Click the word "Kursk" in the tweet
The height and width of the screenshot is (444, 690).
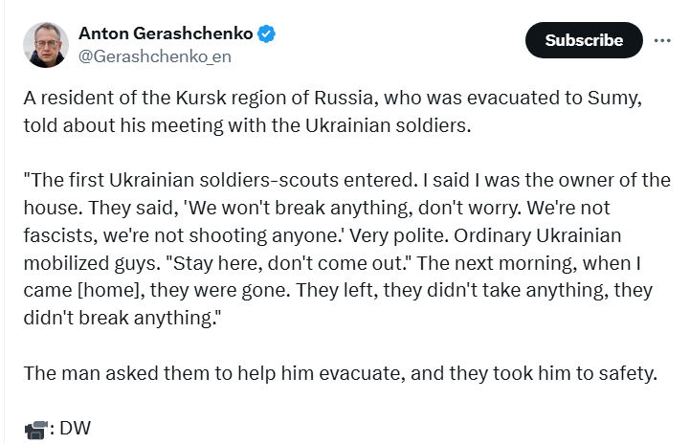coord(201,99)
